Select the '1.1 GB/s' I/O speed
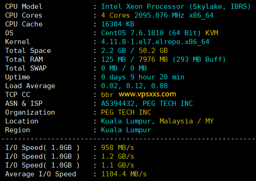The height and width of the screenshot is (181, 256). [x=117, y=165]
